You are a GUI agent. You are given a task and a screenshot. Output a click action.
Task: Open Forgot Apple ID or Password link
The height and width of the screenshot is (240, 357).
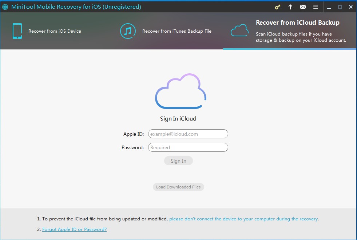tap(75, 229)
